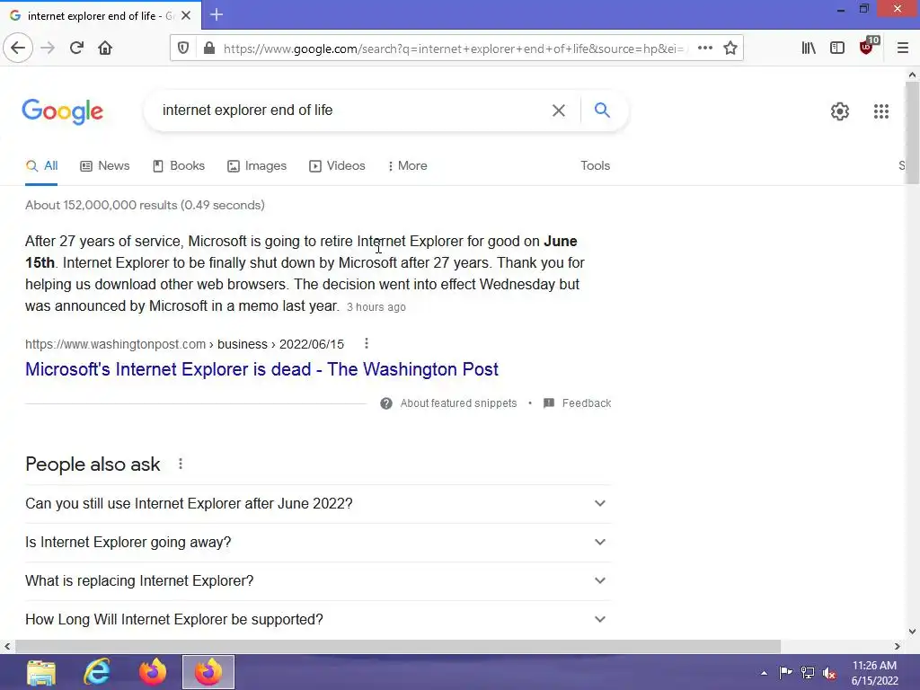Open network status tray icon
This screenshot has height=690, width=920.
coord(808,673)
